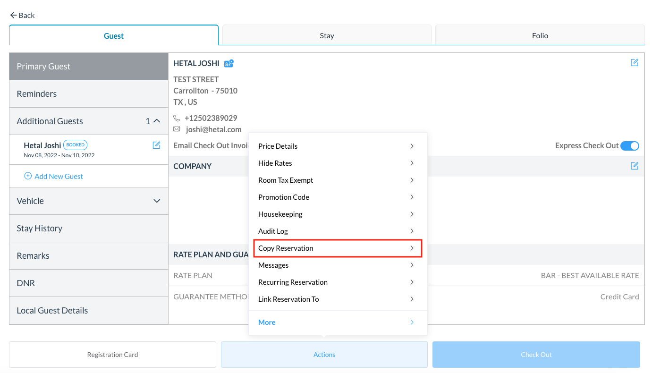This screenshot has width=652, height=373.
Task: Click the Back arrow icon
Action: click(x=13, y=15)
